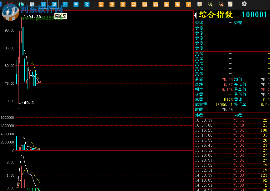270x191 pixels.
Task: Click the 2hr period button
Action: (x=166, y=4)
